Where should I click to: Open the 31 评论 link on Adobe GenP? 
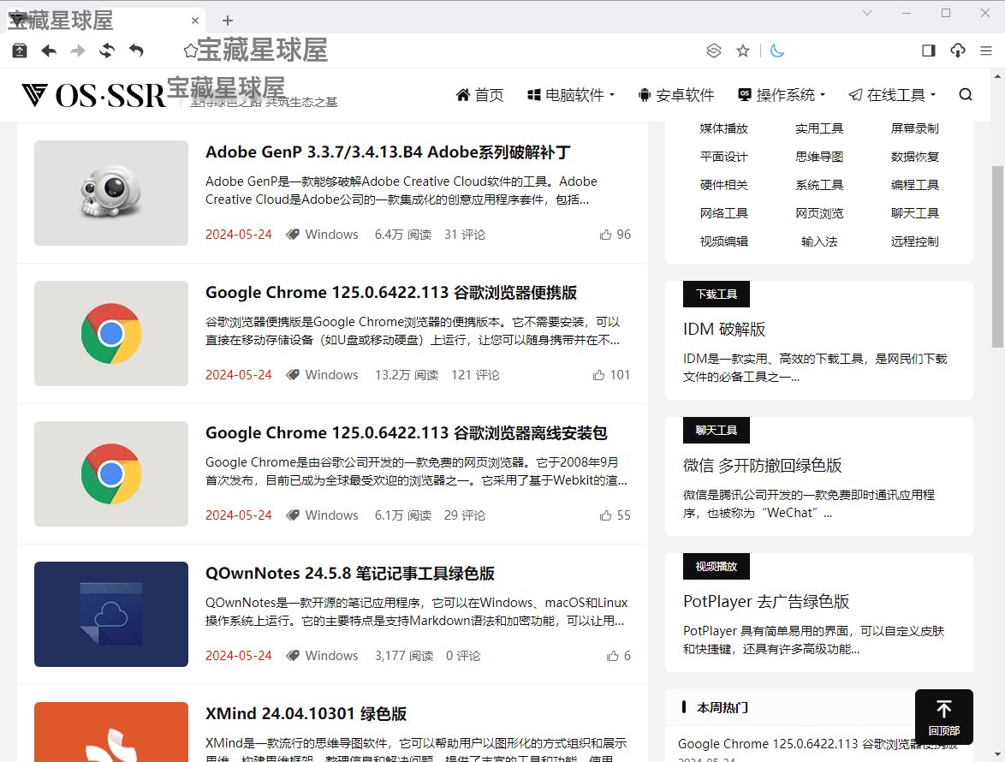(x=465, y=235)
